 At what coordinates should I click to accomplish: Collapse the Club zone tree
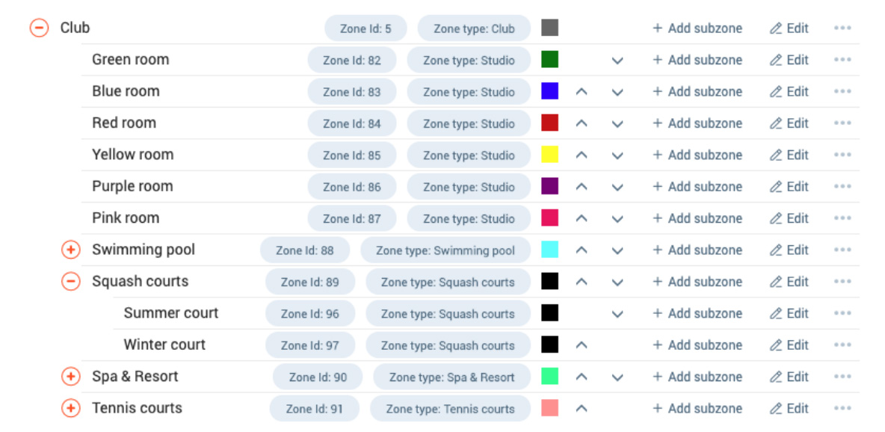click(x=39, y=28)
